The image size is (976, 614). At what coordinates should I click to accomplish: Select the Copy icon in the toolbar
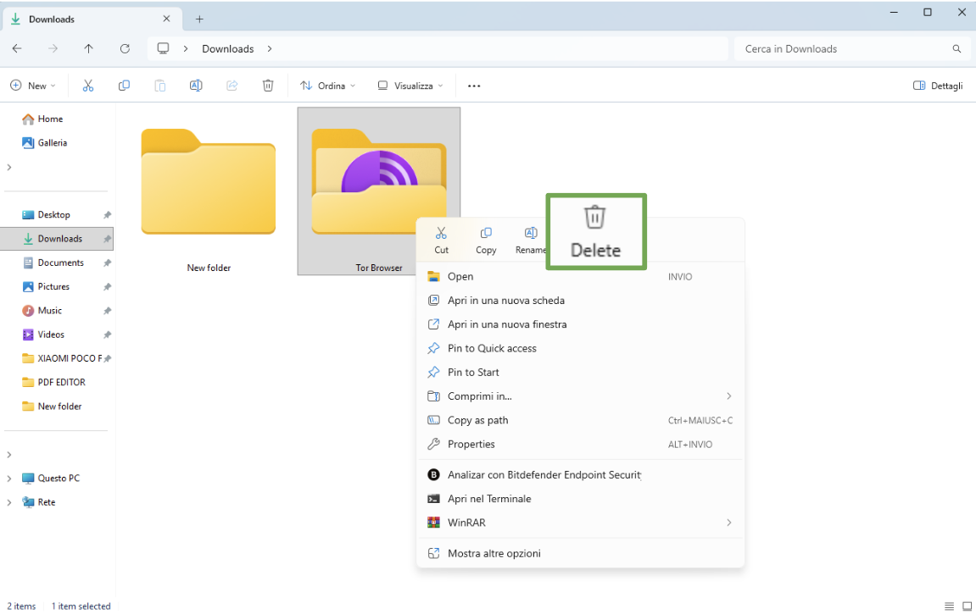[x=124, y=85]
